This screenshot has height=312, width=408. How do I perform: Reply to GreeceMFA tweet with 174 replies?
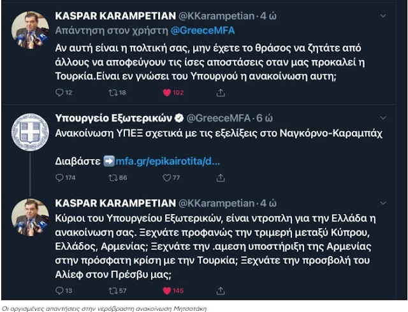click(x=60, y=178)
